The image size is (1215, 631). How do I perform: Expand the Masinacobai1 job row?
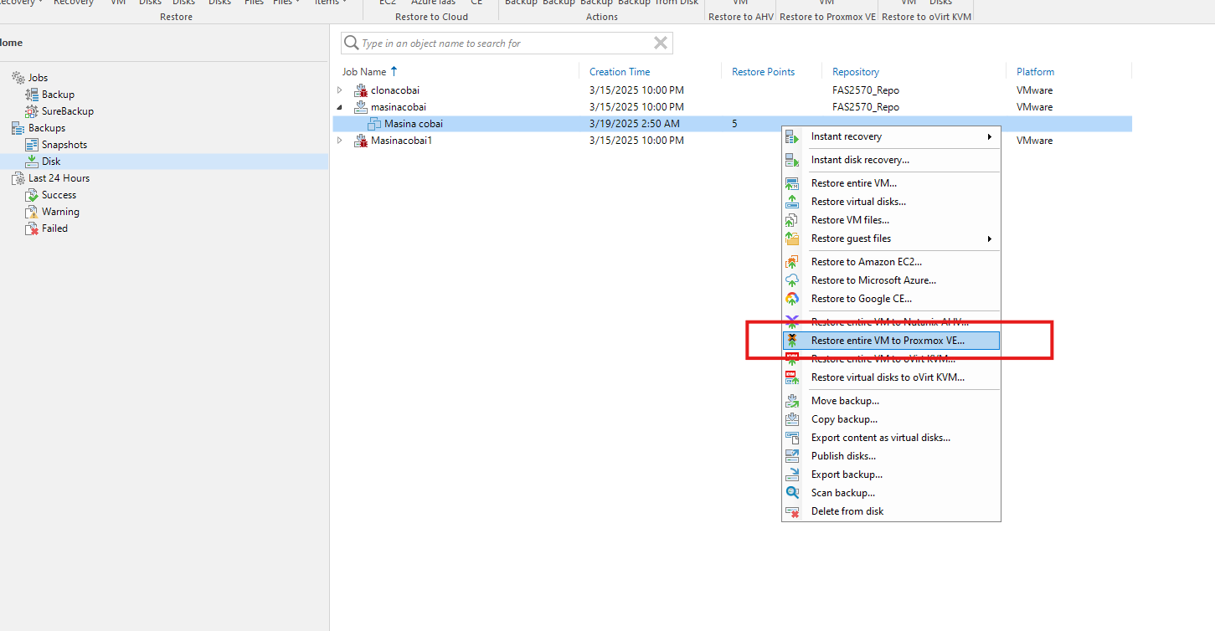click(339, 141)
